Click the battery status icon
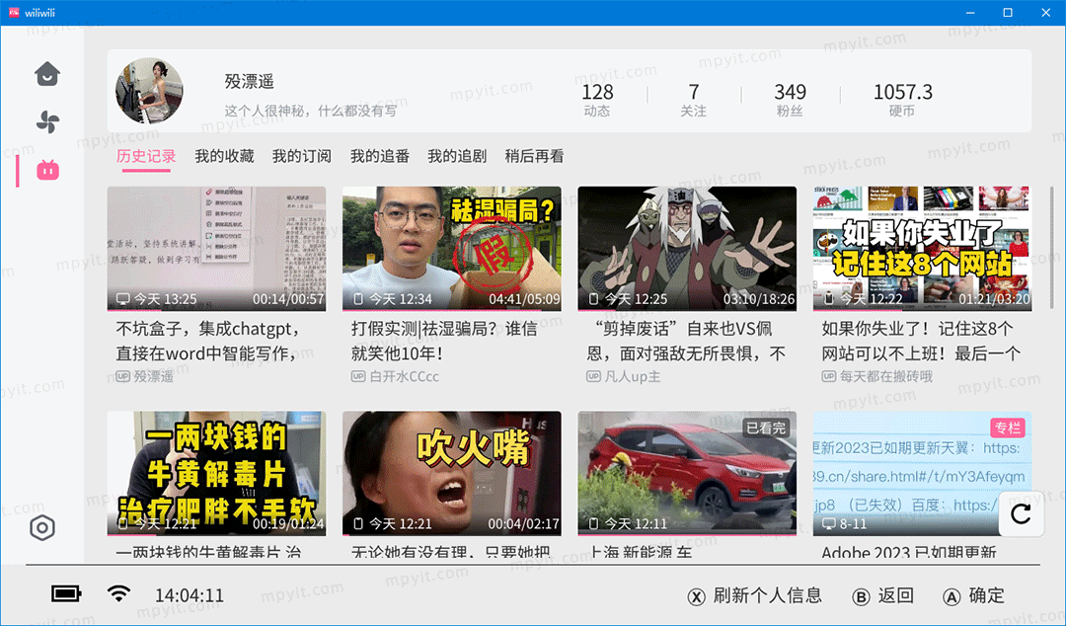1066x626 pixels. coord(66,594)
